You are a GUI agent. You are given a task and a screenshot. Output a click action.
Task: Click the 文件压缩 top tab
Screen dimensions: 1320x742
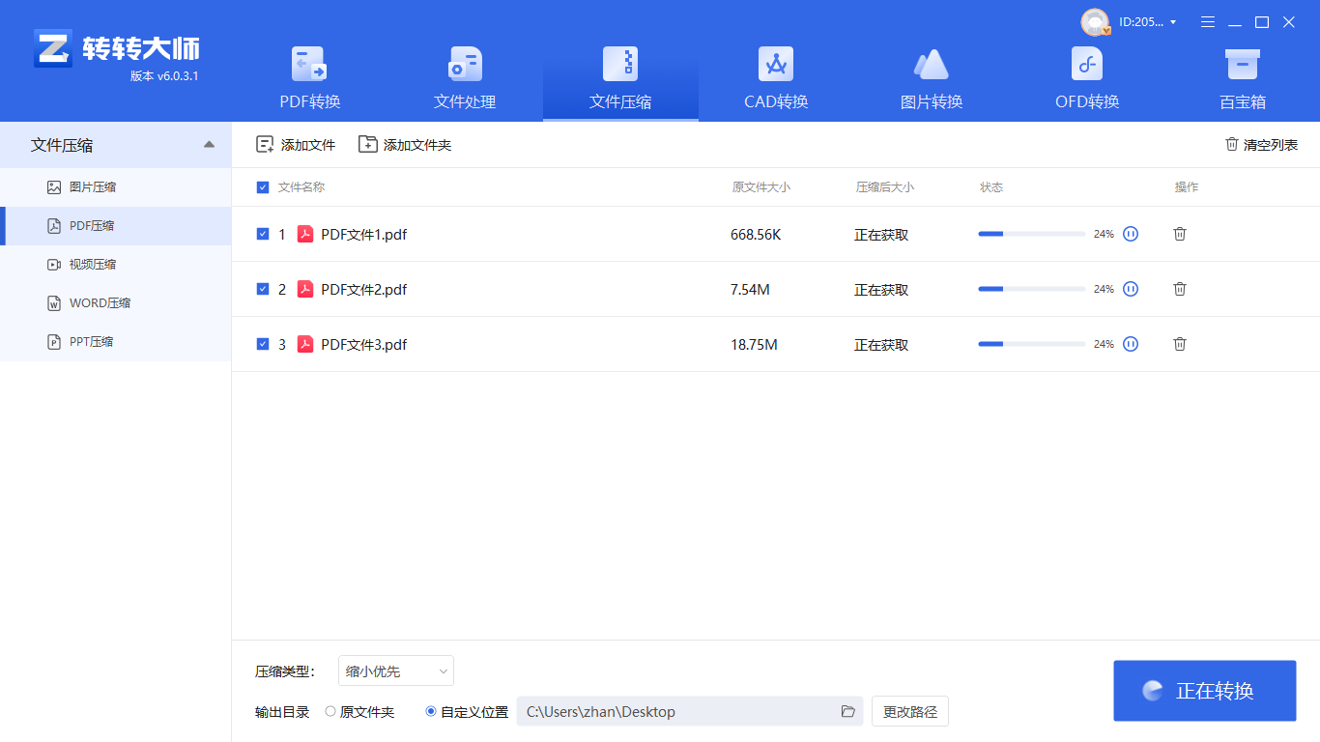point(620,79)
